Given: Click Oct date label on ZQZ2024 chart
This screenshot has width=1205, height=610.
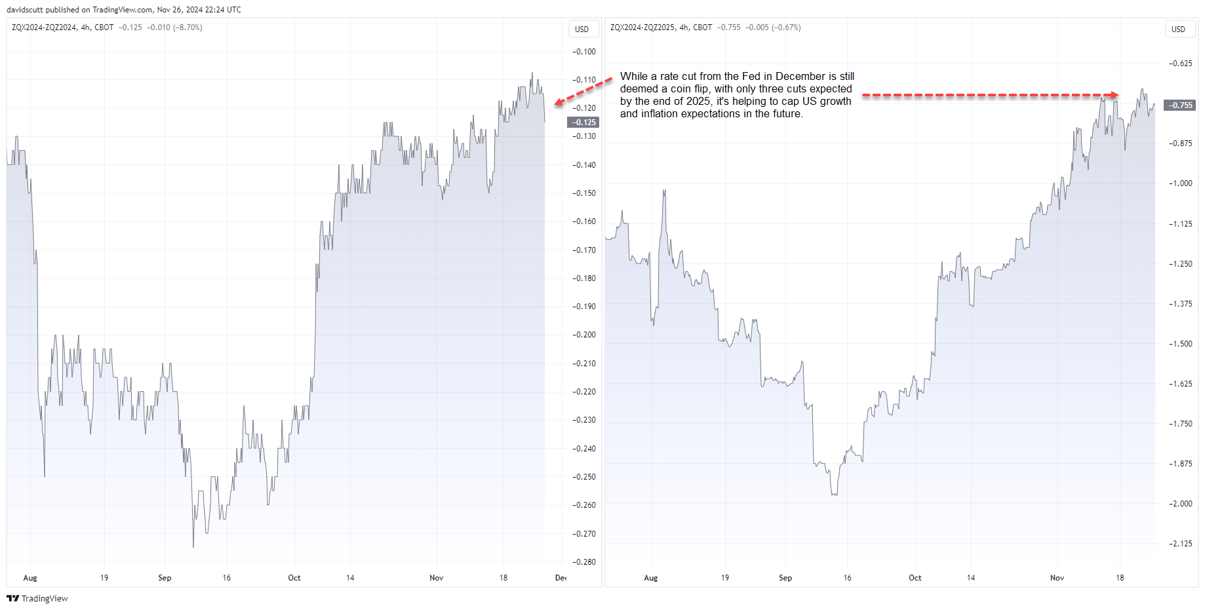Looking at the screenshot, I should coord(294,578).
